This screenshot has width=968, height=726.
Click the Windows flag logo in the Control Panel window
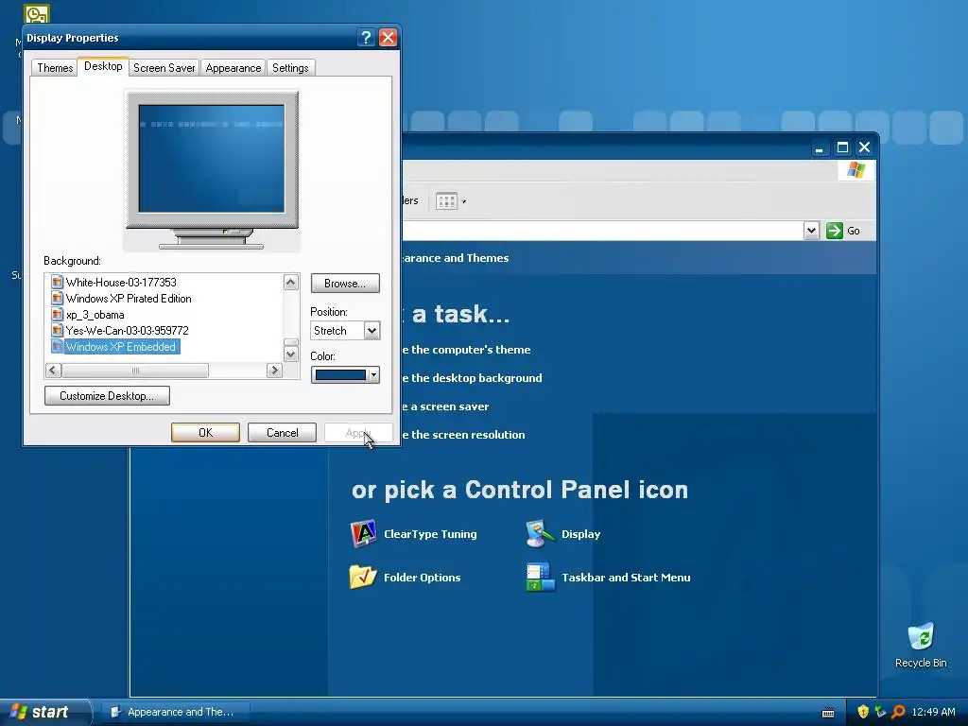(x=856, y=170)
